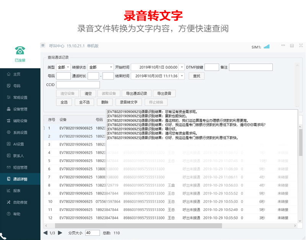Expand the 类型 type dropdown
The image size is (306, 240).
63,67
